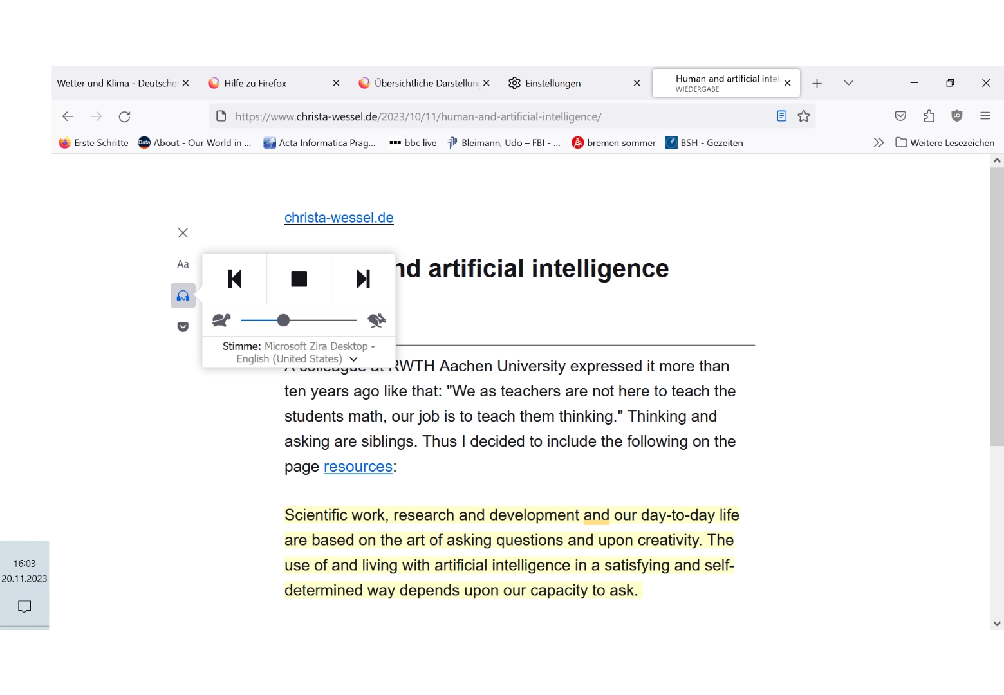The height and width of the screenshot is (695, 1004).
Task: Click the highlighted sentence starting 'Scientific work'
Action: 512,553
